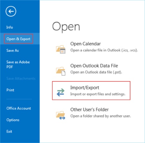Click the Other User's Folder icon

click(x=61, y=115)
